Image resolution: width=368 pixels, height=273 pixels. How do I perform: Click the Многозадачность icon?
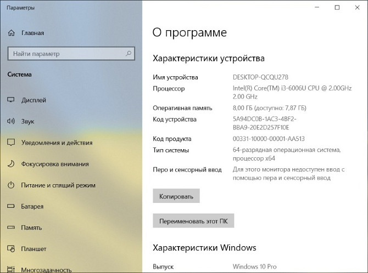tap(11, 270)
